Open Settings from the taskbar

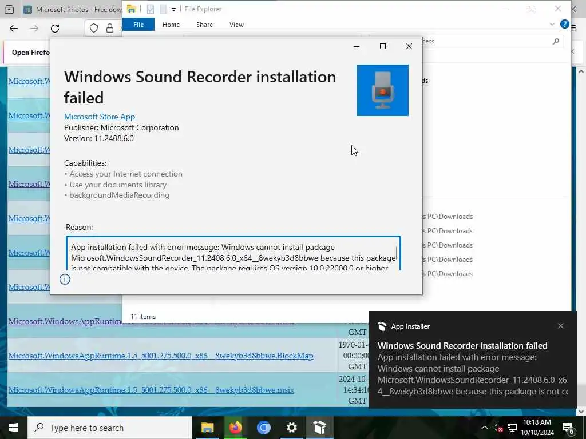pos(291,428)
